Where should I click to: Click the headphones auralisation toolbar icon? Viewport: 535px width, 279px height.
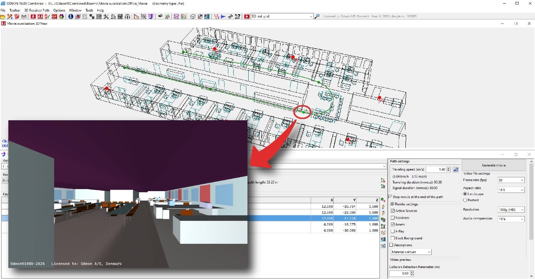tap(127, 17)
